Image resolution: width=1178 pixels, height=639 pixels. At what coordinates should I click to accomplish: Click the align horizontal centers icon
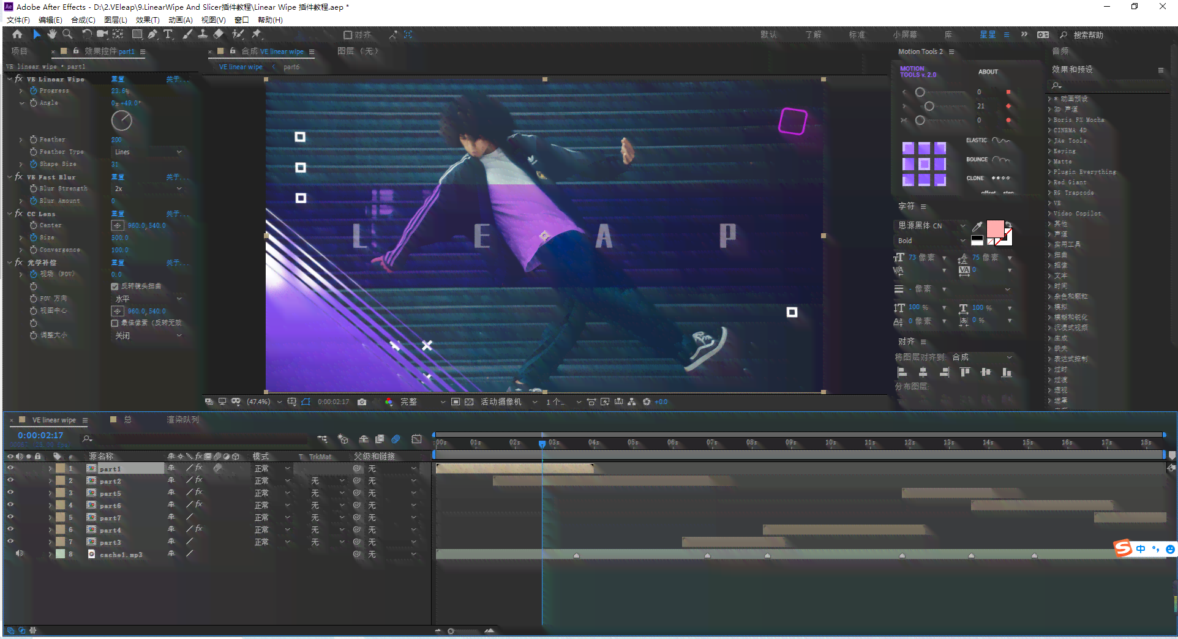(x=923, y=372)
